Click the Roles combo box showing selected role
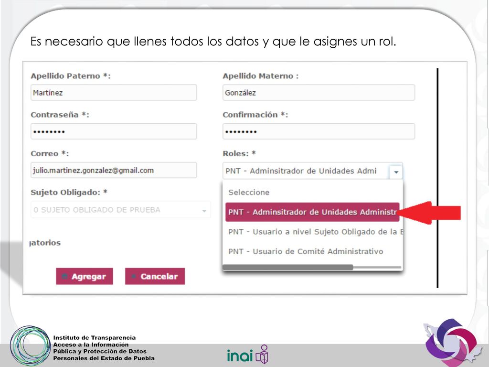The height and width of the screenshot is (367, 489). 312,171
